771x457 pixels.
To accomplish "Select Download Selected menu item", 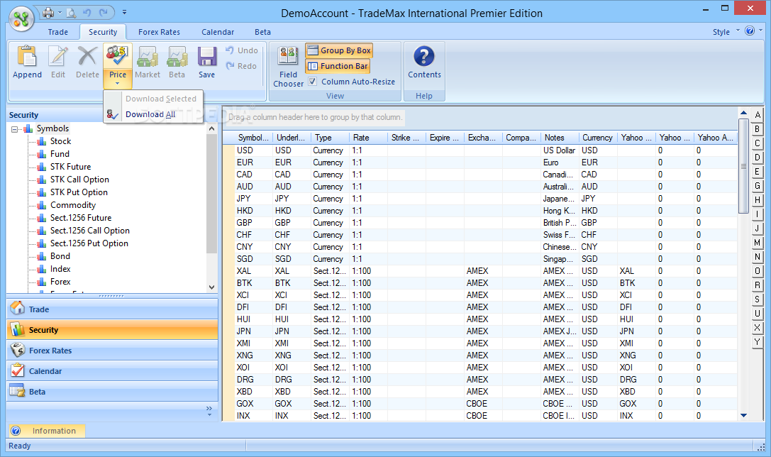I will pos(153,99).
